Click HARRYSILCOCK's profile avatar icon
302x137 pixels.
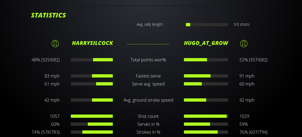pyautogui.click(x=55, y=43)
